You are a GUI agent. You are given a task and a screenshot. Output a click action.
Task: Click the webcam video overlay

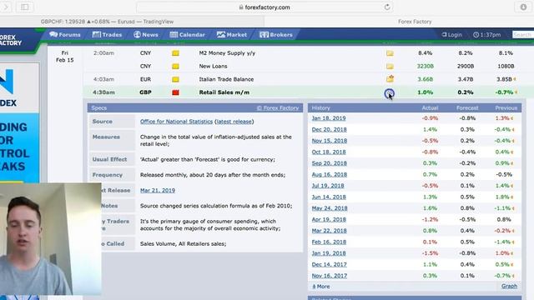pyautogui.click(x=50, y=239)
